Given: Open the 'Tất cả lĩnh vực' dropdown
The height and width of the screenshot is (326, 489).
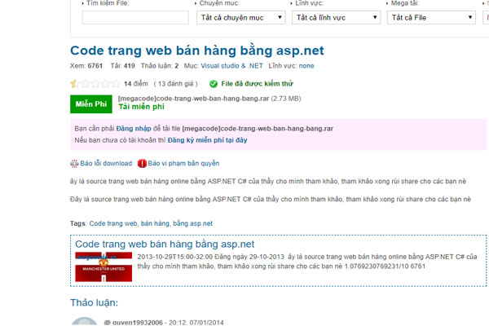Looking at the screenshot, I should point(336,17).
